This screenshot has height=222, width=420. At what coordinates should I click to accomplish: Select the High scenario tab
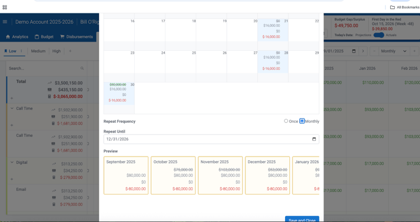point(57,51)
